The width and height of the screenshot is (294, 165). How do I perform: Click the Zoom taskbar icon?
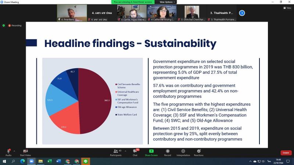[x=32, y=161]
